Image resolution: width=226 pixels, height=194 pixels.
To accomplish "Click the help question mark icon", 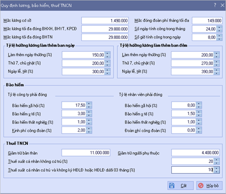I will coord(215,5).
